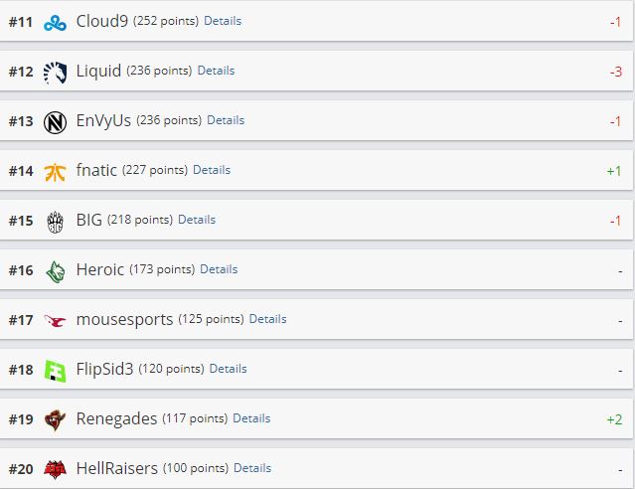Expand Details for Liquid
The width and height of the screenshot is (635, 489).
point(216,71)
